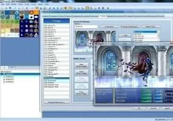The width and height of the screenshot is (173, 121).
Task: Switch to tileset tab A
Action: click(4, 68)
